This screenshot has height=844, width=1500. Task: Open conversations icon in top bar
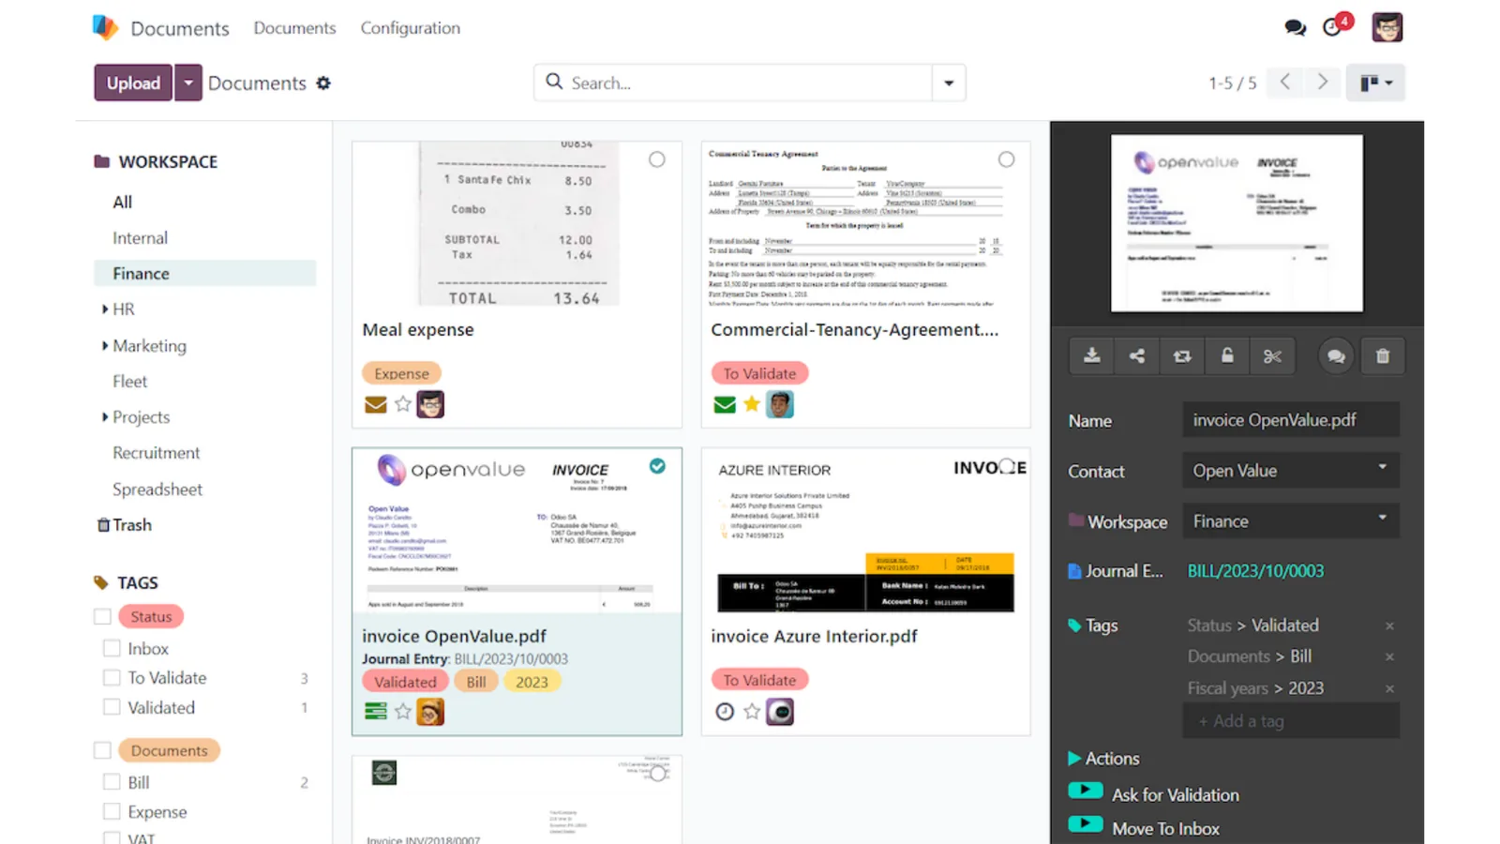1296,28
